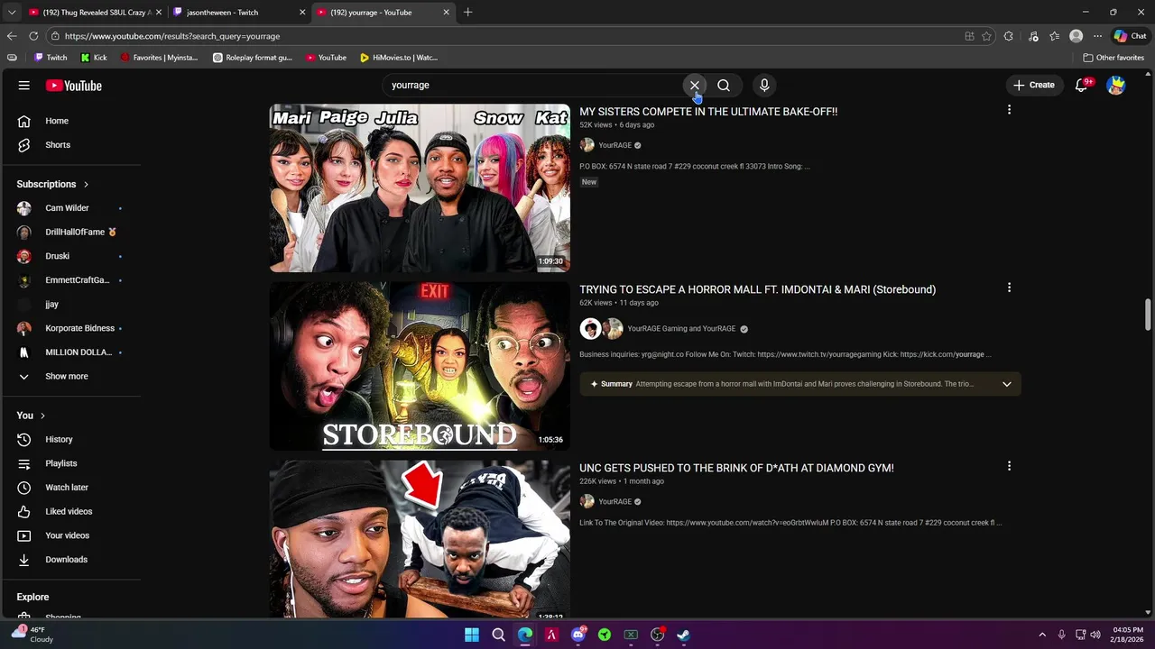
Task: Open more actions for the BAKE-OFF video
Action: (x=1009, y=110)
